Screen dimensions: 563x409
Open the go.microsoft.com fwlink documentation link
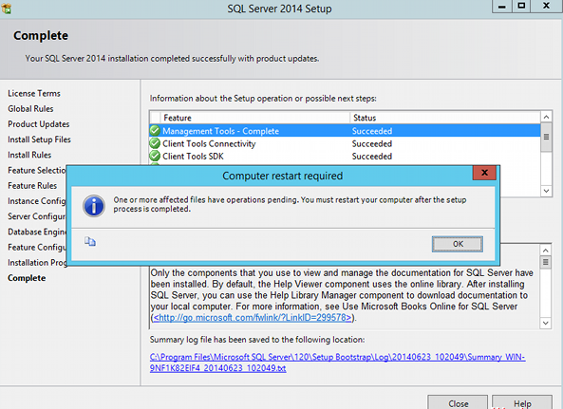253,318
